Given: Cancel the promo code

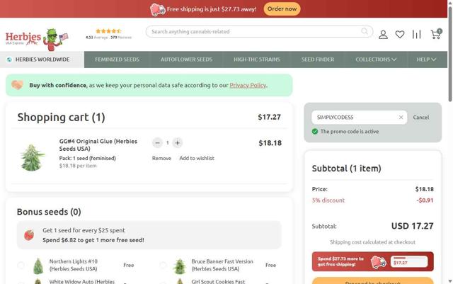Looking at the screenshot, I should (x=421, y=118).
